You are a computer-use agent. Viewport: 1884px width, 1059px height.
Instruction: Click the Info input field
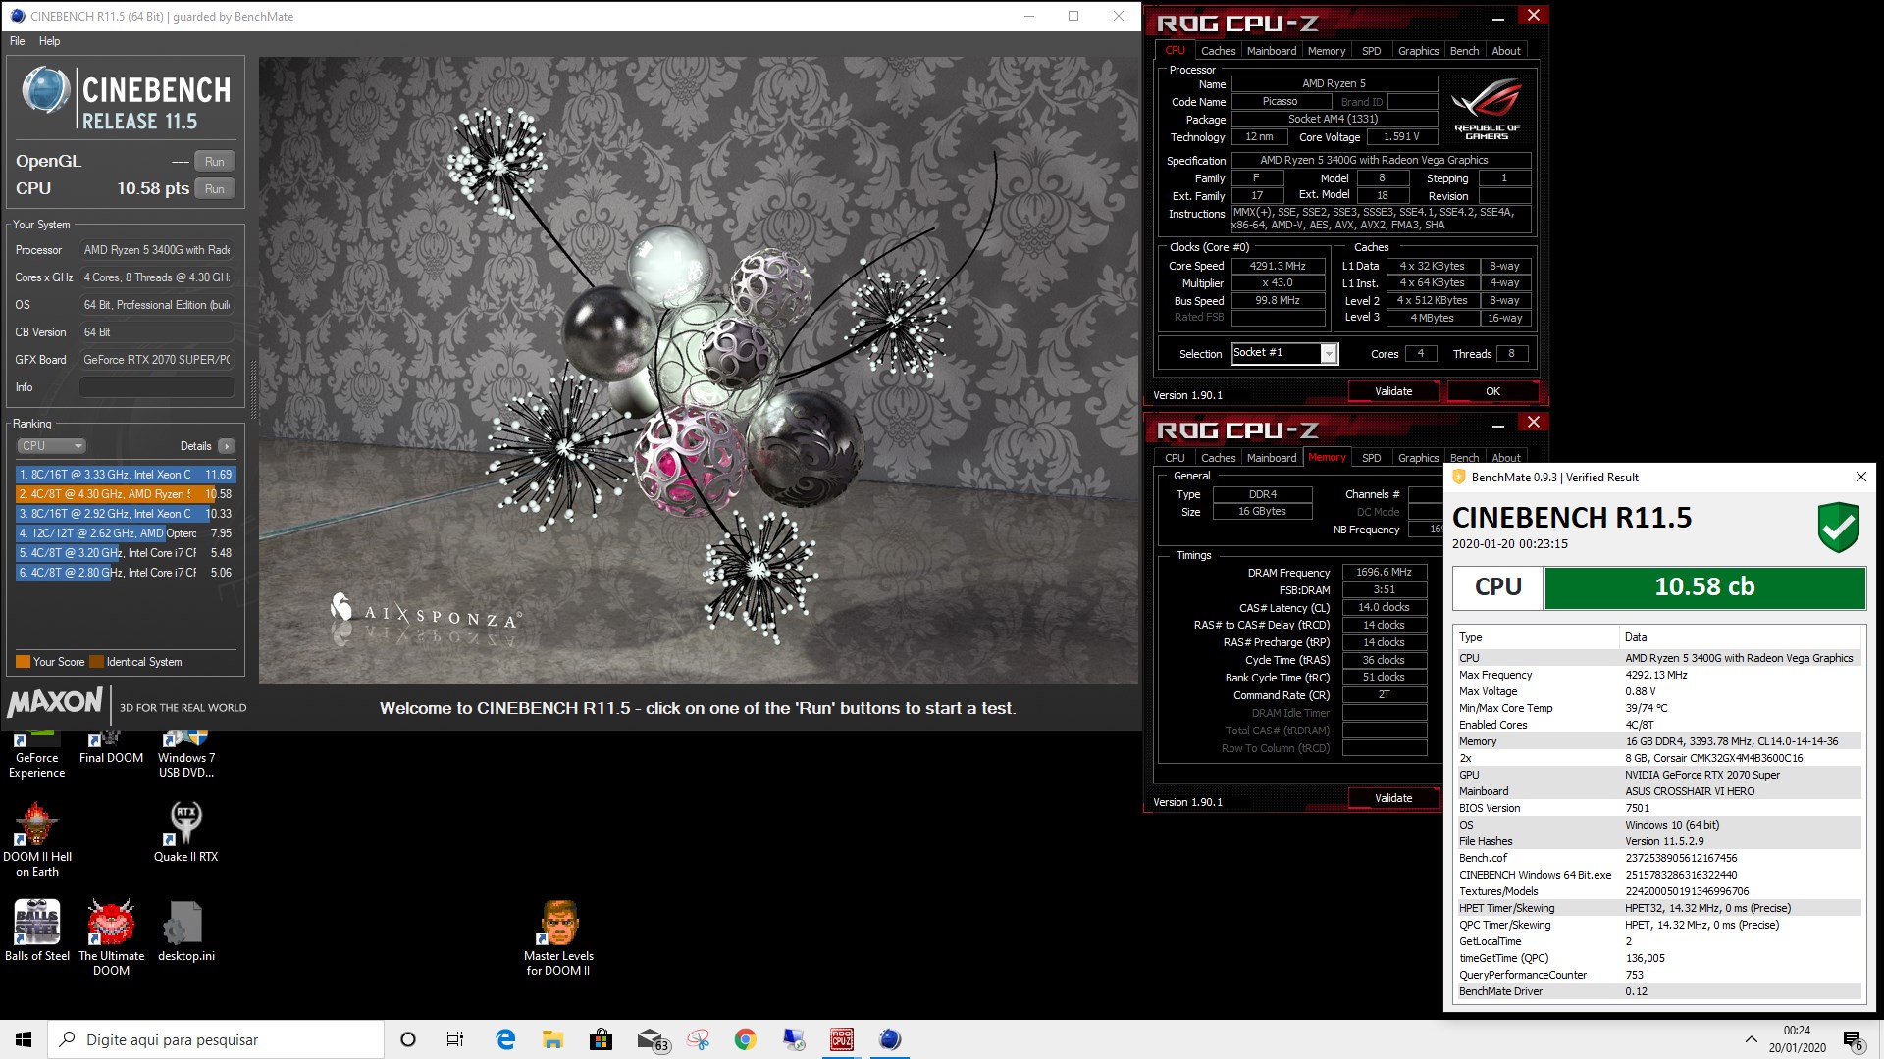(x=157, y=387)
